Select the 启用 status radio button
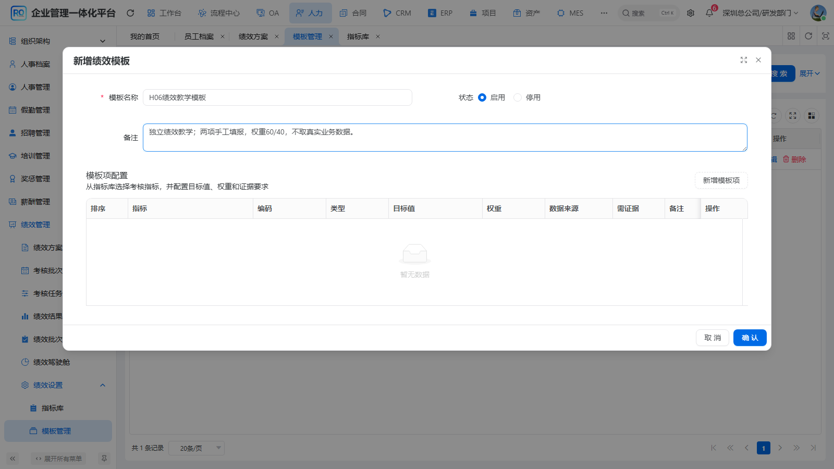Image resolution: width=834 pixels, height=469 pixels. pos(482,97)
